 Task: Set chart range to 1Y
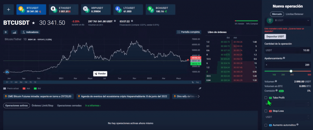click(x=11, y=82)
